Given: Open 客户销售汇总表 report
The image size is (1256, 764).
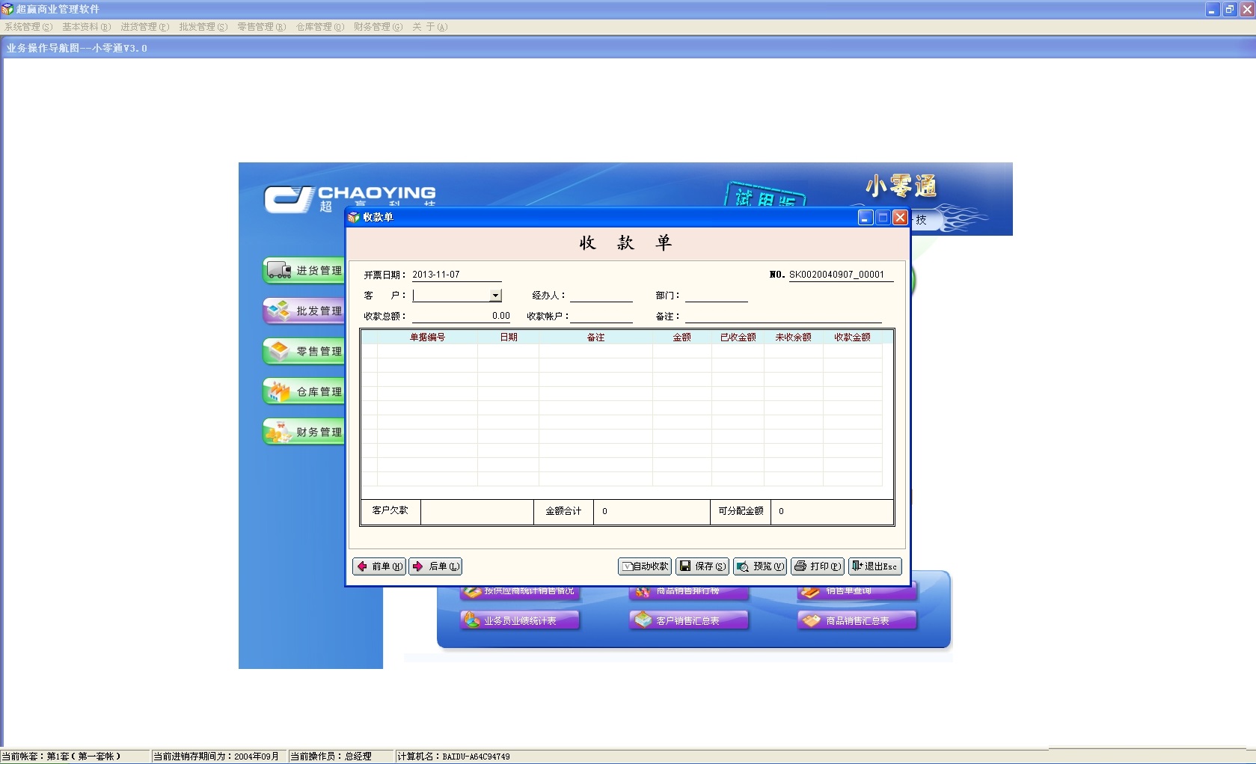Looking at the screenshot, I should 688,620.
